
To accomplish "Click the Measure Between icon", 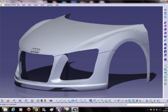I will (x=38, y=101).
